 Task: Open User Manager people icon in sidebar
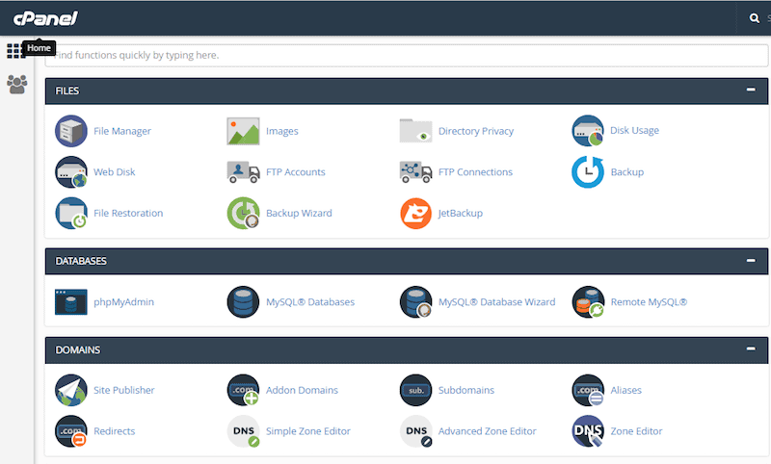click(x=16, y=85)
